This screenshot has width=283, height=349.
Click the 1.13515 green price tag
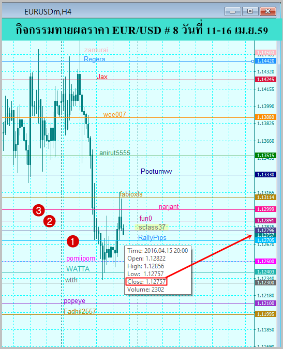pos(265,155)
